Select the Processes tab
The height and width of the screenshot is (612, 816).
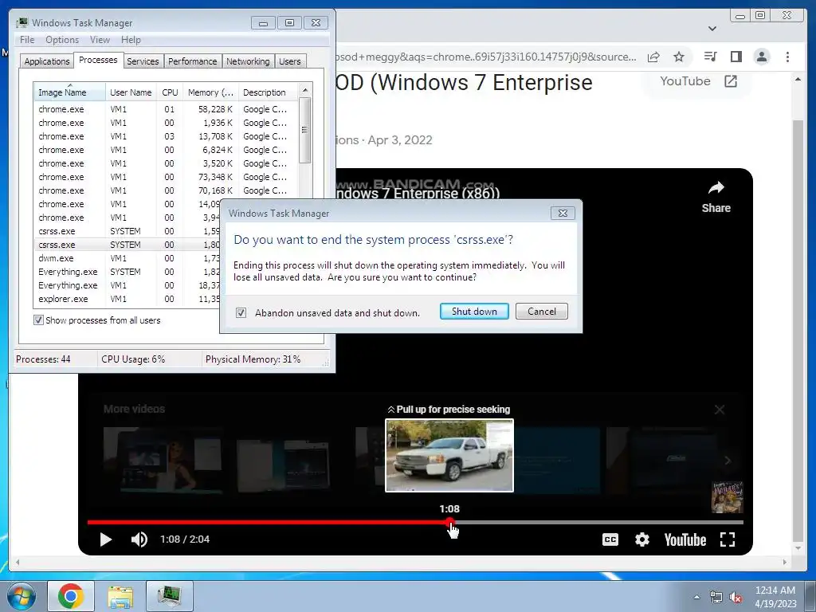[x=98, y=61]
